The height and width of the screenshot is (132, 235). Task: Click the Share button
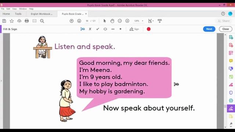click(x=224, y=21)
